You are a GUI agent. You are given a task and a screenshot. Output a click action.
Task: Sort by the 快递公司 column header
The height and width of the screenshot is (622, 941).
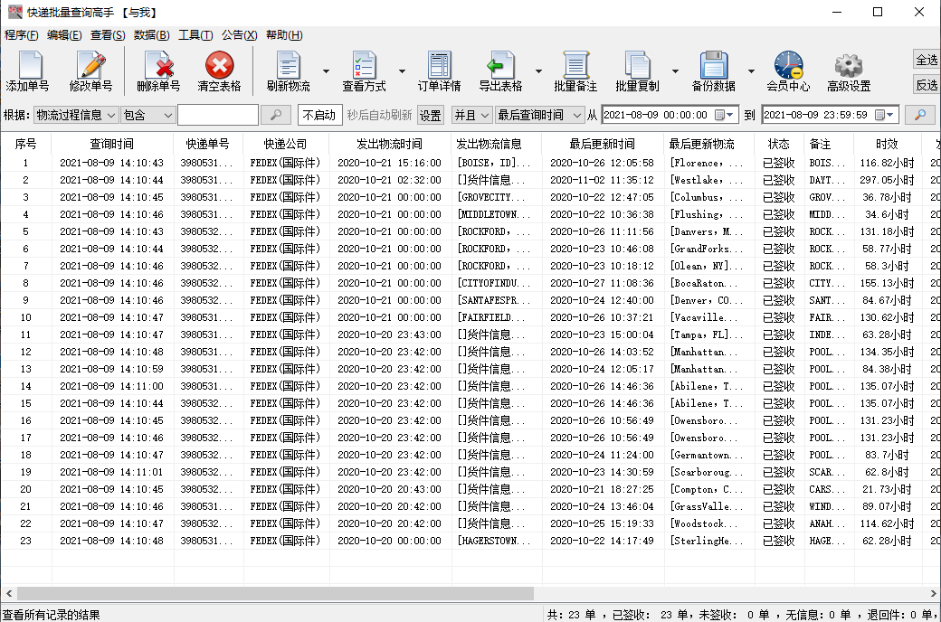[285, 144]
